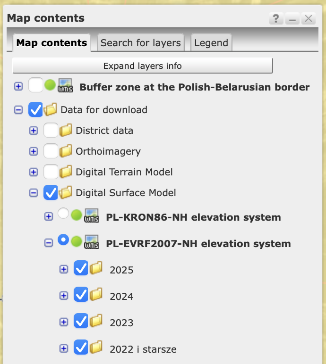Select the PL-KRON86-NH radio button
This screenshot has width=326, height=364.
(63, 213)
